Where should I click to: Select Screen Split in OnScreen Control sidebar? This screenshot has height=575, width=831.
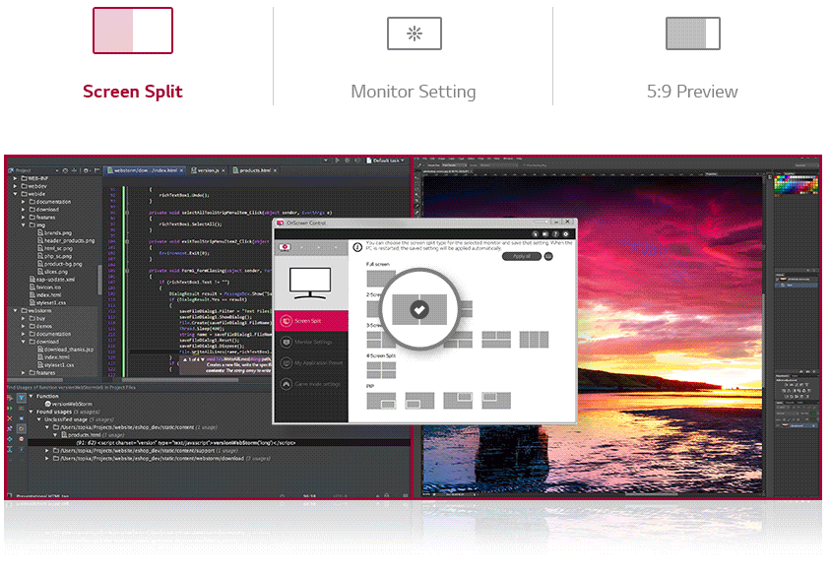pyautogui.click(x=311, y=321)
